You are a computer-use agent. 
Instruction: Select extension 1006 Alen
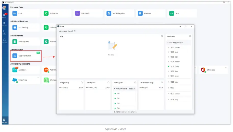pyautogui.click(x=179, y=71)
